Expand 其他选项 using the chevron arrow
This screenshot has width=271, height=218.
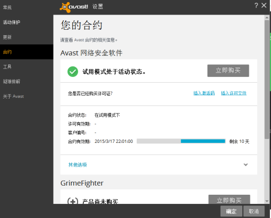[x=246, y=164]
